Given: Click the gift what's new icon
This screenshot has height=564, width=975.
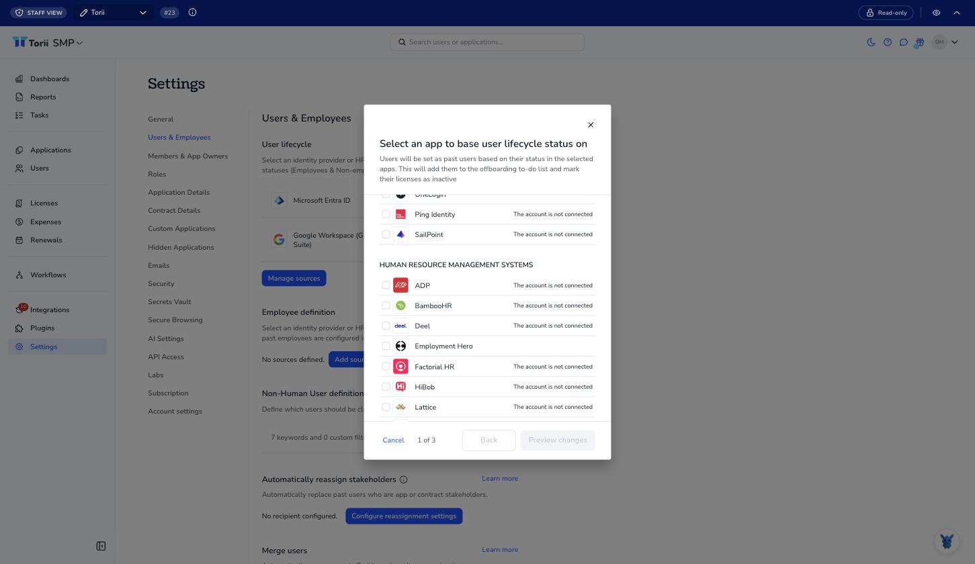Looking at the screenshot, I should coord(919,42).
